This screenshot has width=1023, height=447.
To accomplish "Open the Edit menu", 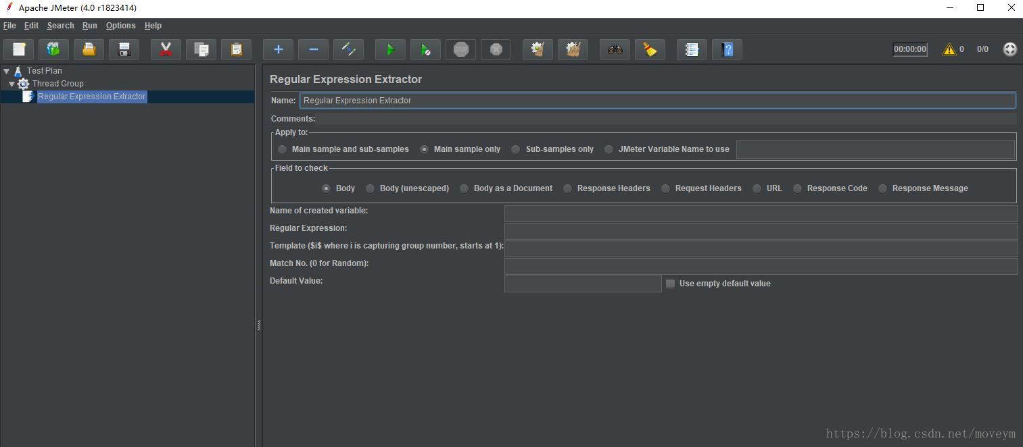I will 32,26.
